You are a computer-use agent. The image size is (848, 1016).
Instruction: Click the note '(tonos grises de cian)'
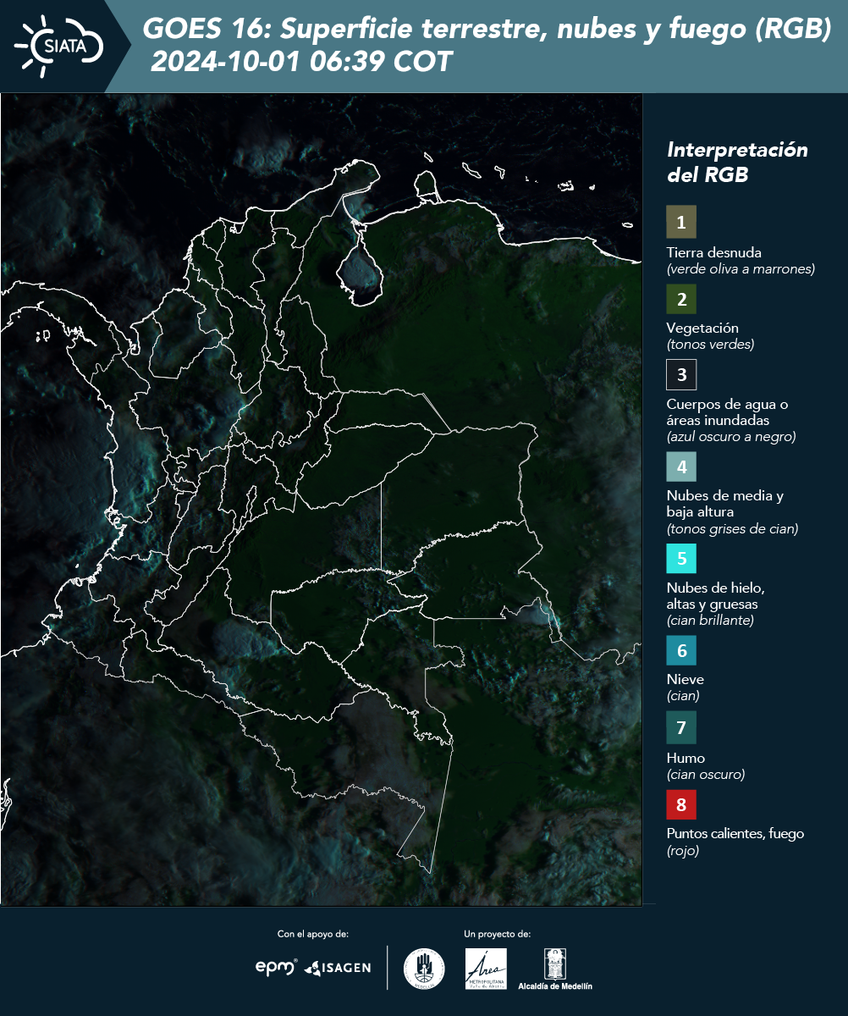point(733,529)
